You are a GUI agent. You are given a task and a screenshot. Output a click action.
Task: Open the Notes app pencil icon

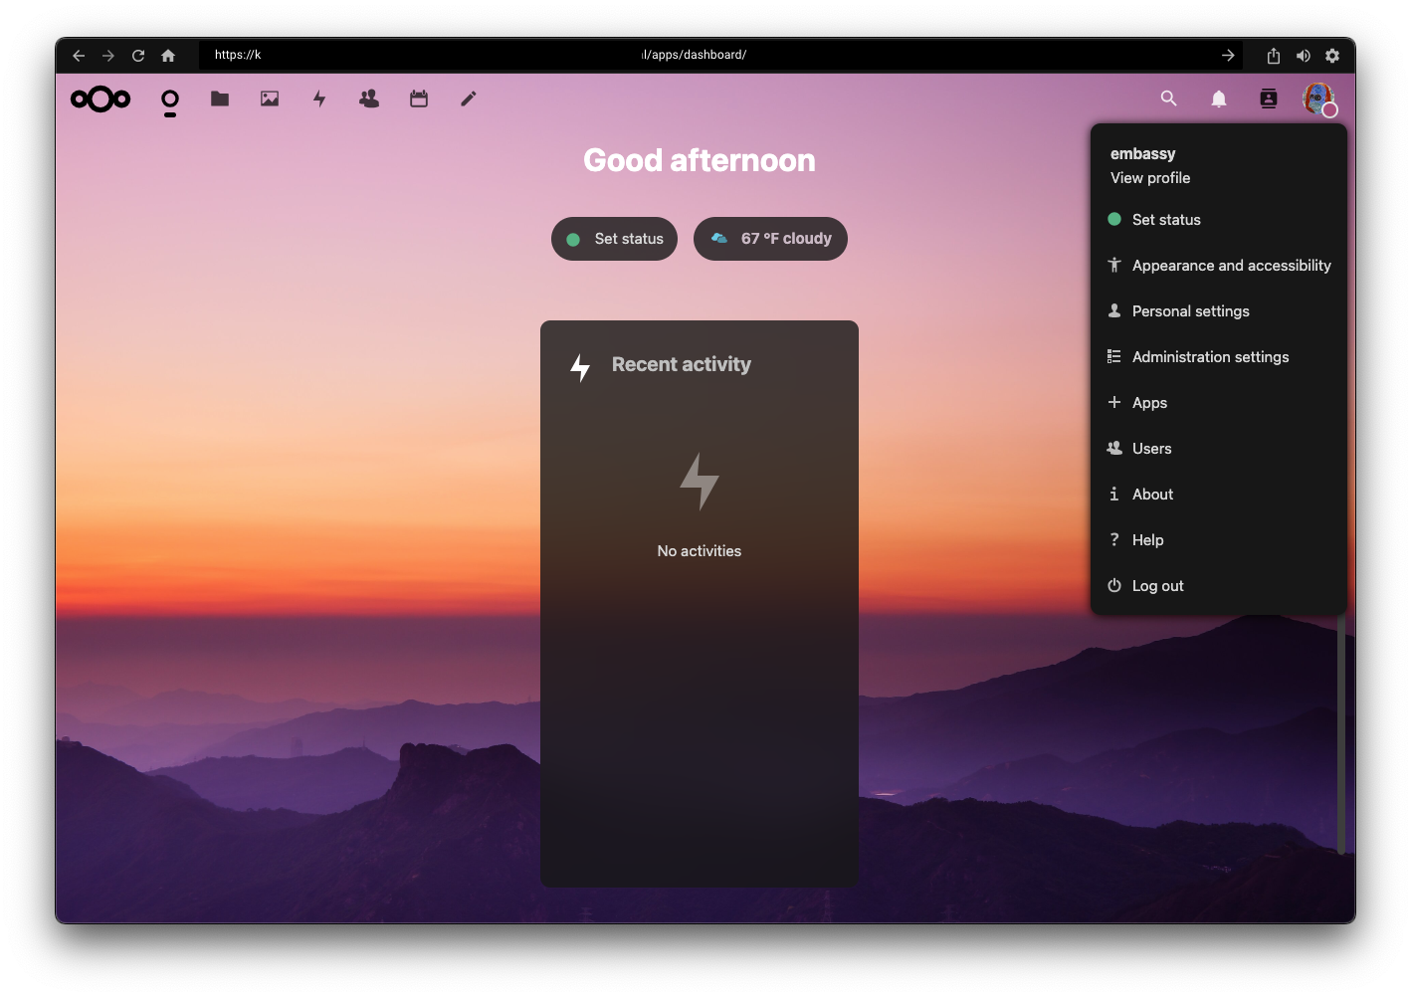coord(468,99)
